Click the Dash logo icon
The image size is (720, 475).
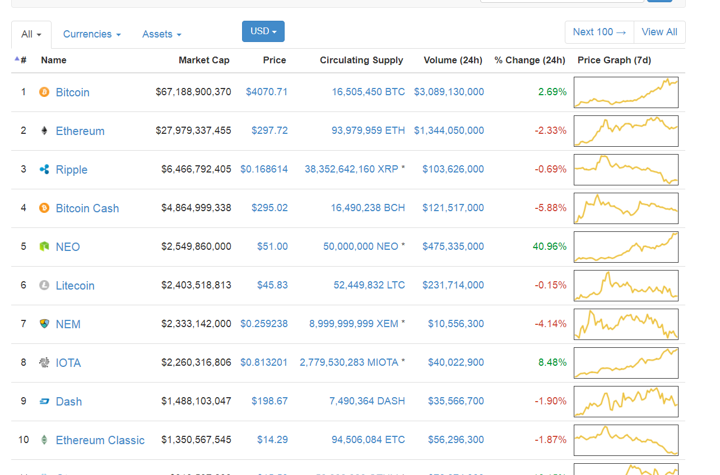point(44,401)
